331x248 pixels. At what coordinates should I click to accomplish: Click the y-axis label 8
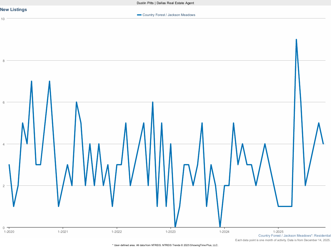click(4, 61)
